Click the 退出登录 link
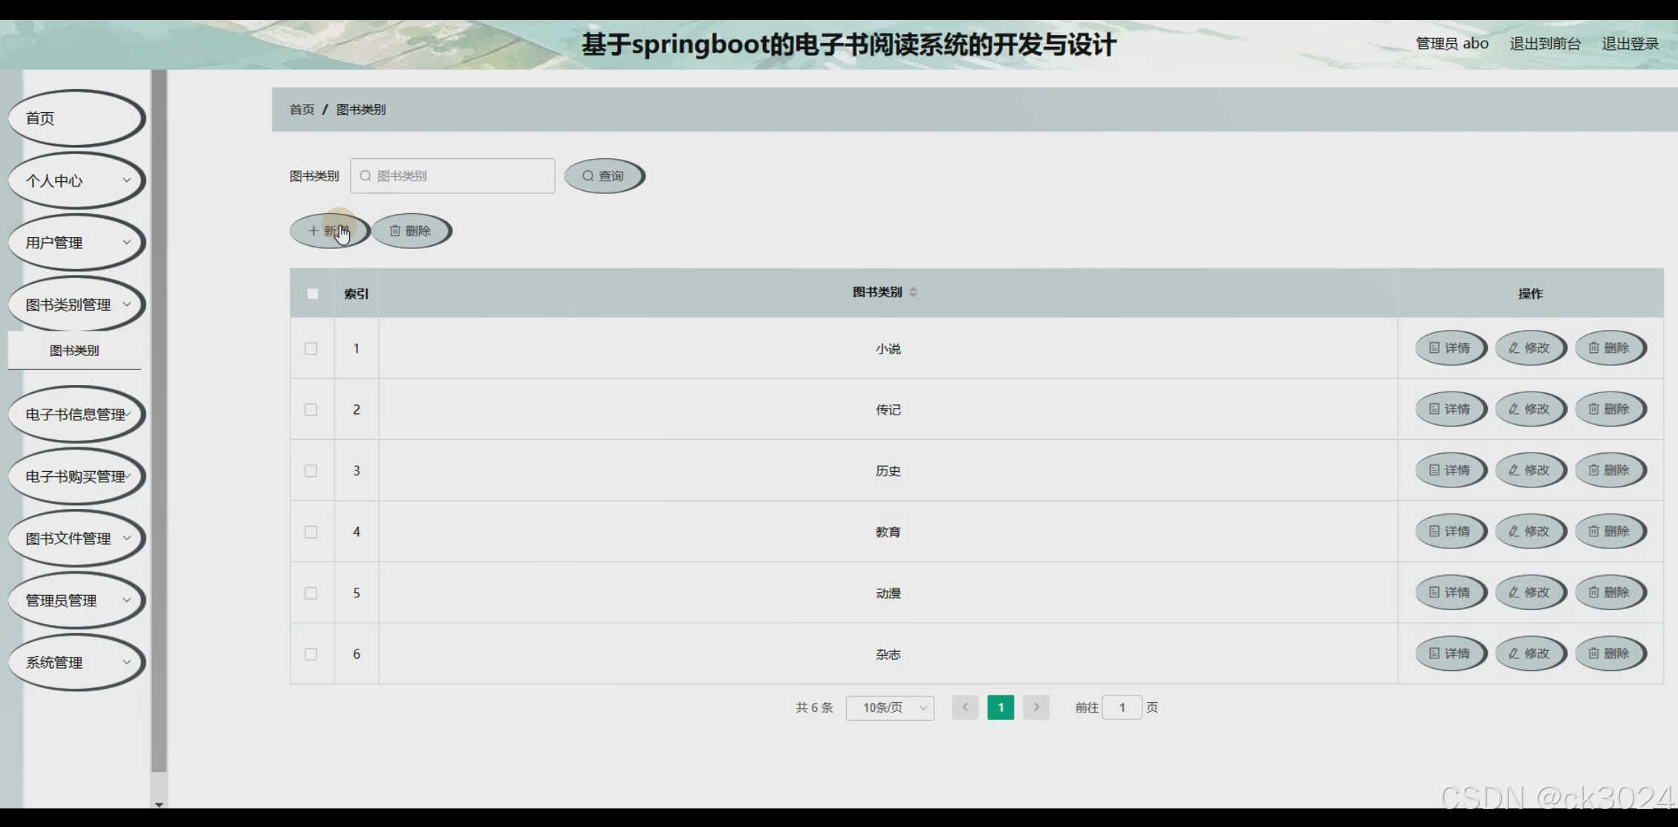Viewport: 1678px width, 827px height. pyautogui.click(x=1630, y=44)
